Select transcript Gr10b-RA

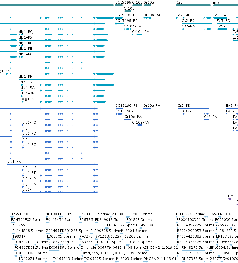[x=133, y=26]
